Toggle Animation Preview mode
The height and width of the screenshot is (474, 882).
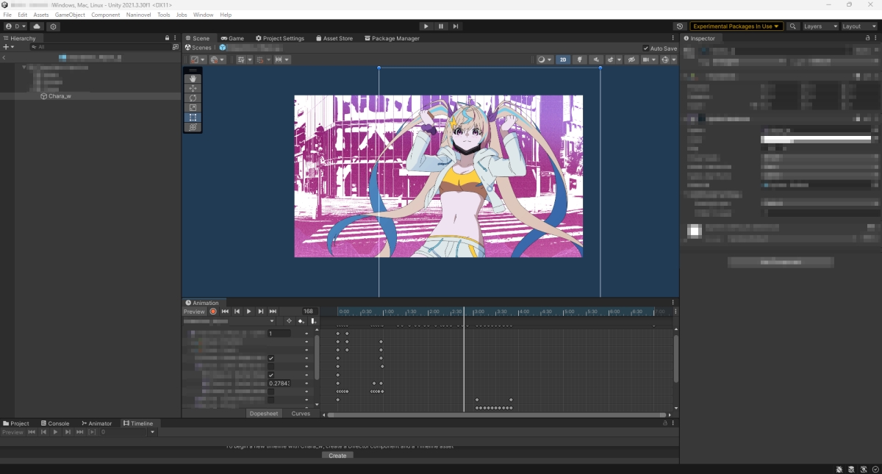[x=194, y=312]
